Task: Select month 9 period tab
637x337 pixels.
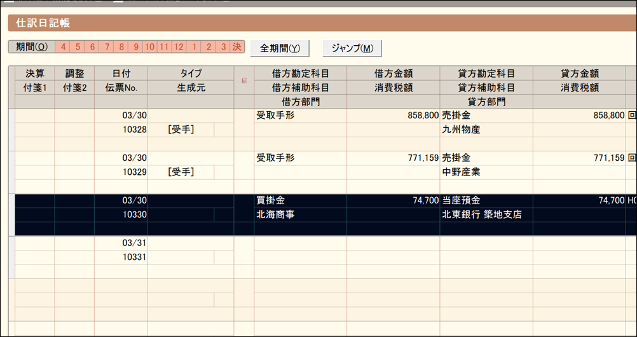Action: [x=136, y=47]
